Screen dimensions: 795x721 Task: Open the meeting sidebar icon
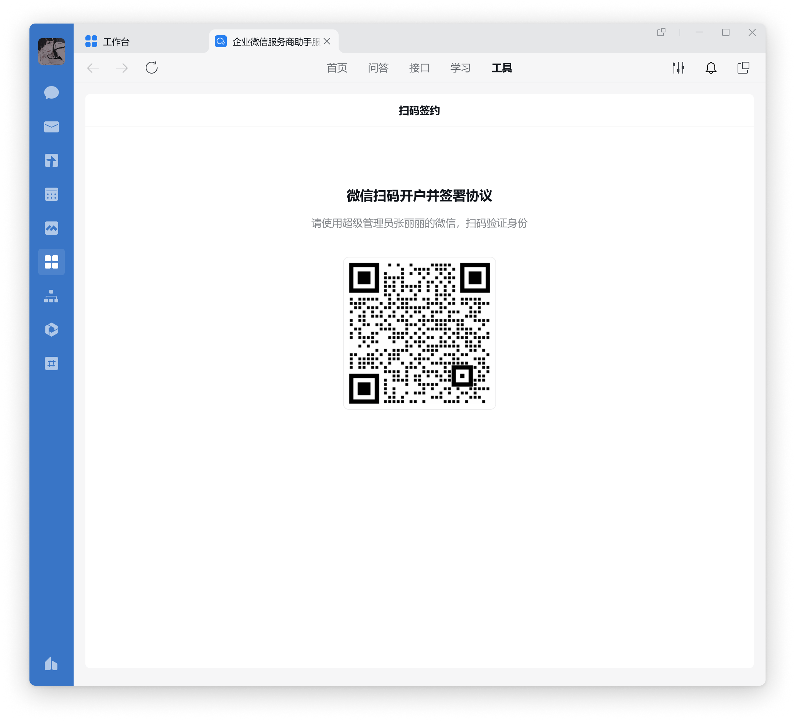(51, 228)
